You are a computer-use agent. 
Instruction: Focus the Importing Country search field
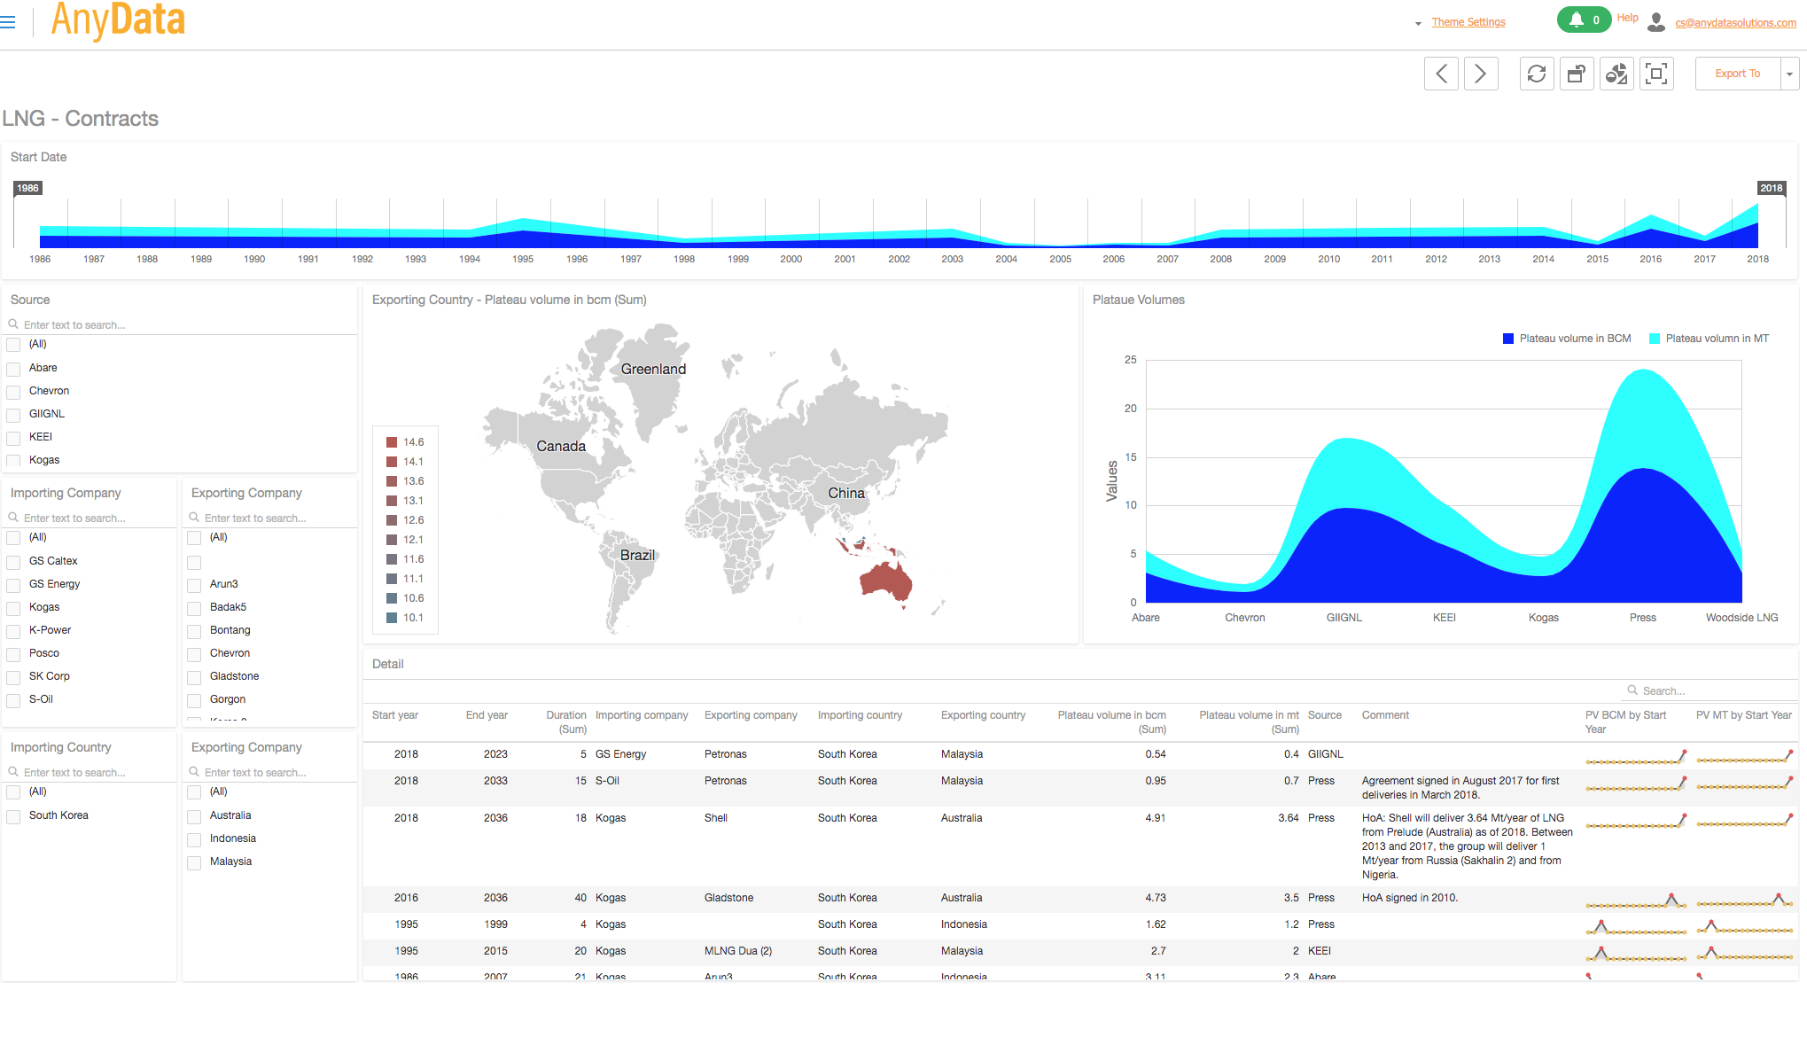[x=91, y=772]
